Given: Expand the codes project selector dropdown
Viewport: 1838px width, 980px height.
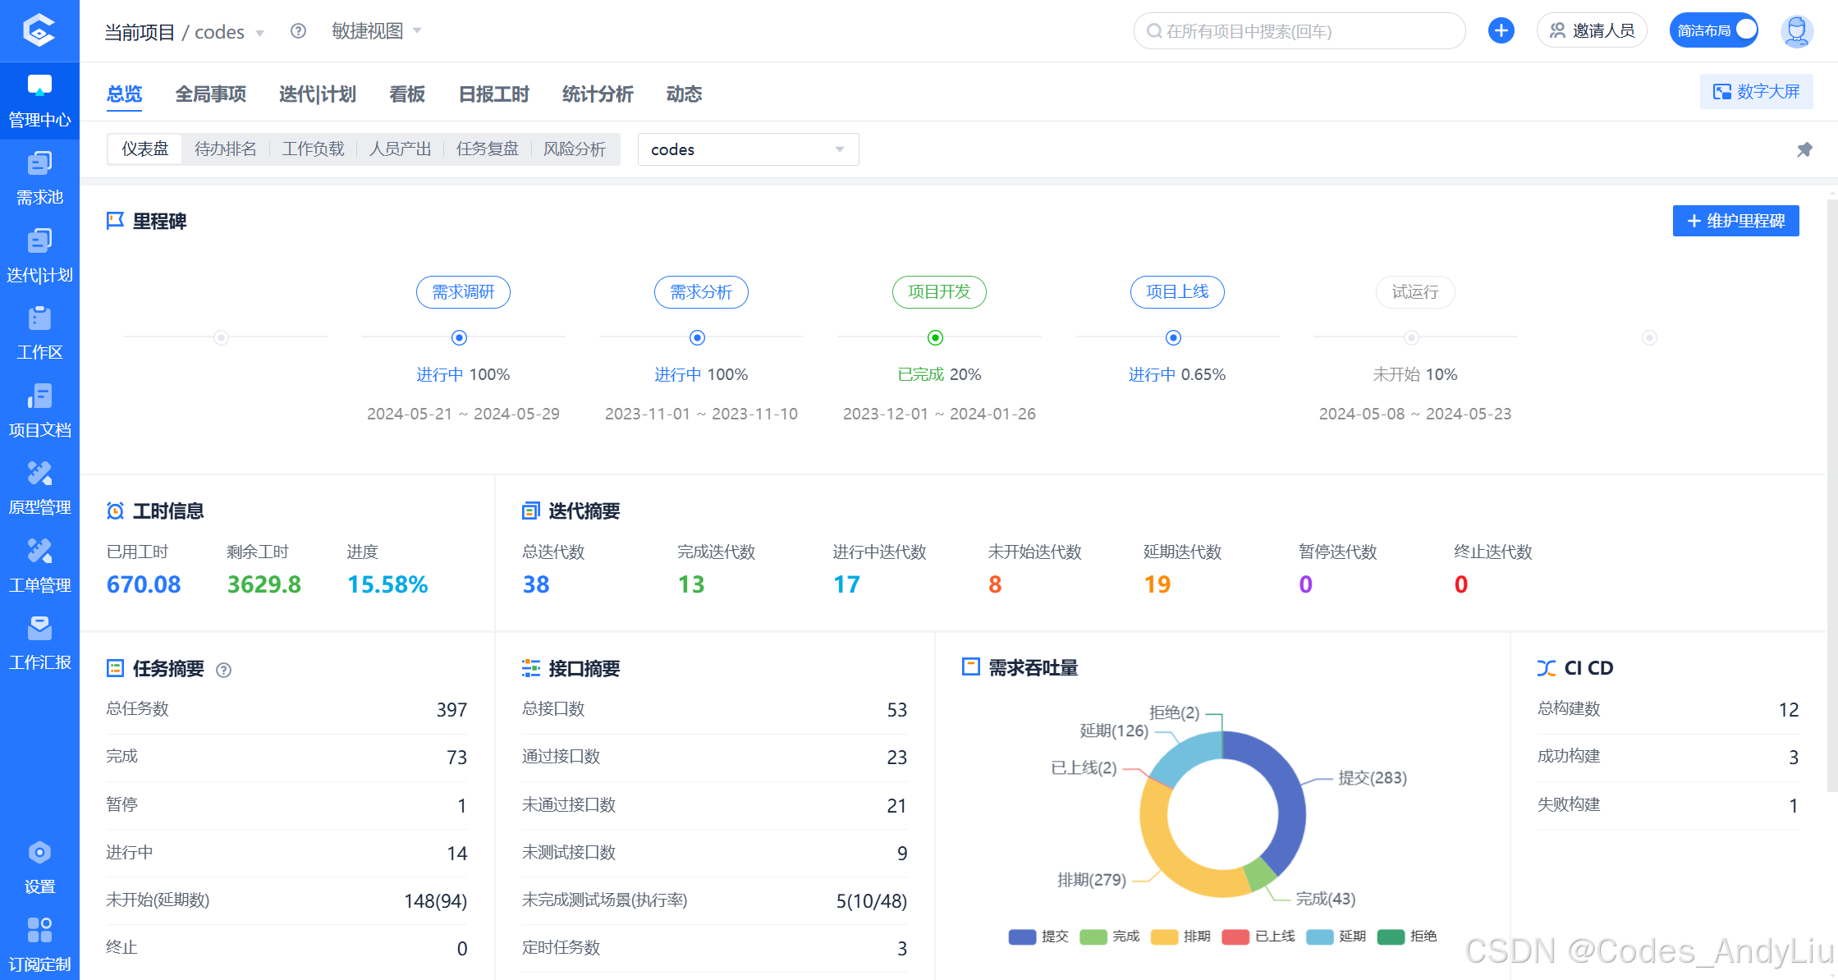Looking at the screenshot, I should 748,149.
